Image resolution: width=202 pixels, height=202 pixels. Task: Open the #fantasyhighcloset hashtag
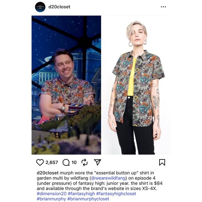pos(116,194)
